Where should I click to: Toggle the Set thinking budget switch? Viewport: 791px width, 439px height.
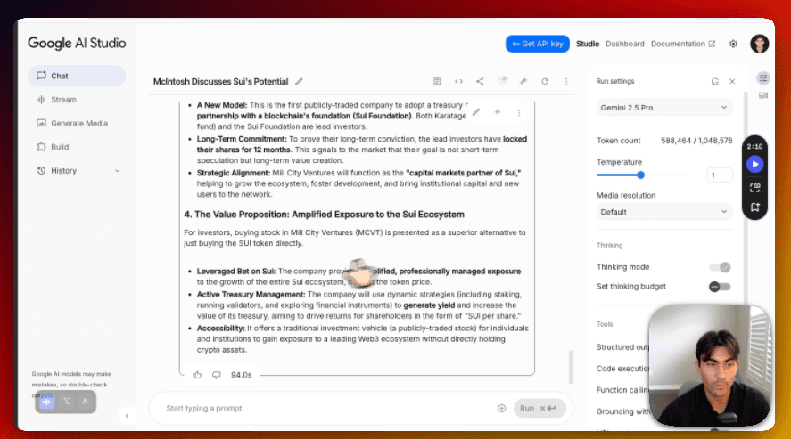(x=720, y=287)
